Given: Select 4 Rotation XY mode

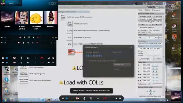Looking at the screenshot, I should pos(150,24).
